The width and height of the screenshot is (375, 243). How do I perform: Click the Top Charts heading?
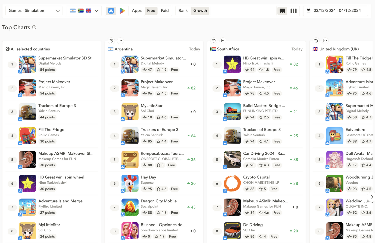click(16, 27)
